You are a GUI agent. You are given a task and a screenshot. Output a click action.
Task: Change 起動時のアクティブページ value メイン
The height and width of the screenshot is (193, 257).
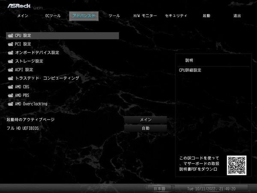pyautogui.click(x=146, y=120)
